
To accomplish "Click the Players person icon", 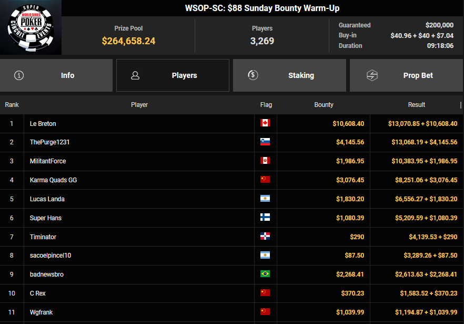I will click(135, 75).
